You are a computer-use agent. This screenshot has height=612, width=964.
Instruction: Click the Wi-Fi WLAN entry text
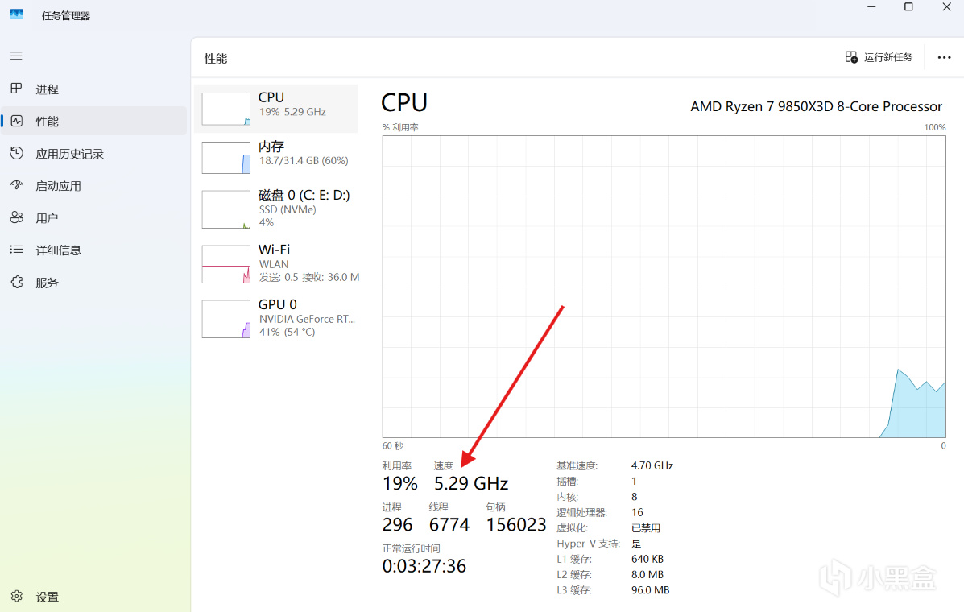(308, 263)
